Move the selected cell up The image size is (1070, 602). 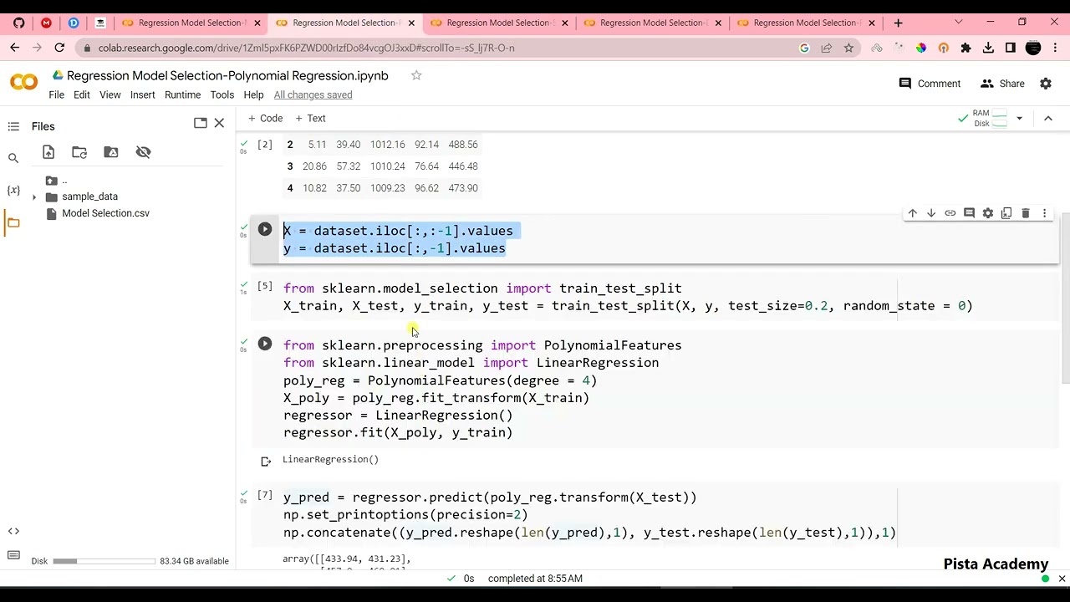tap(913, 213)
